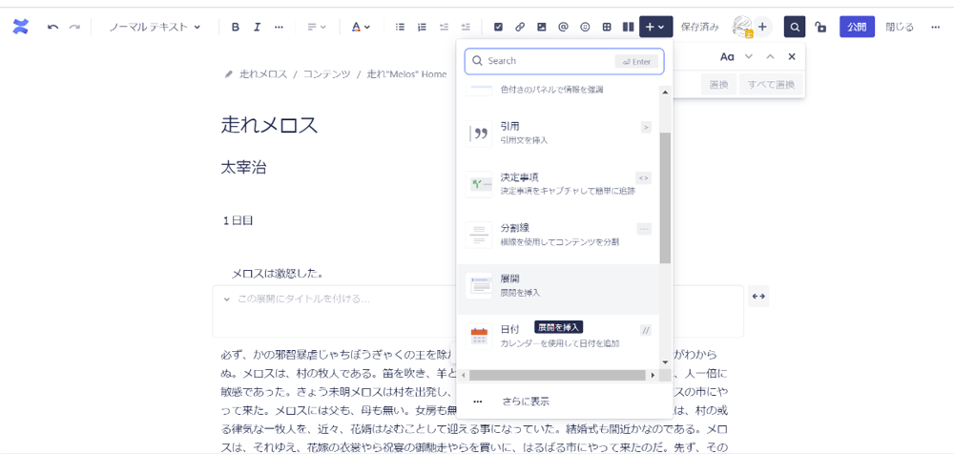Insert a numbered list
The height and width of the screenshot is (454, 954).
click(422, 27)
